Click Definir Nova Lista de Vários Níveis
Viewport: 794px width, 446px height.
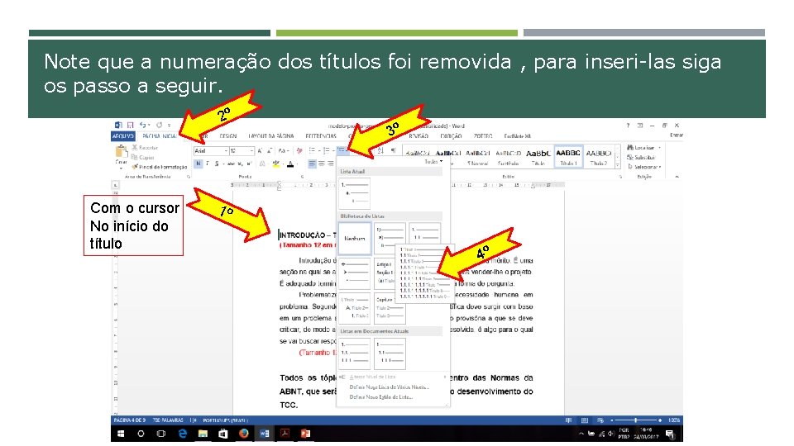389,387
